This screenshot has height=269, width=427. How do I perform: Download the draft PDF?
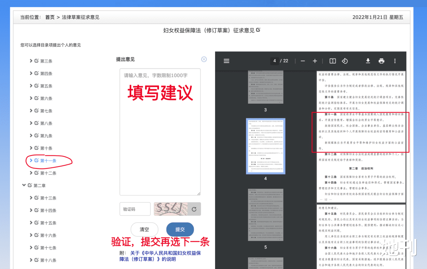click(x=368, y=61)
